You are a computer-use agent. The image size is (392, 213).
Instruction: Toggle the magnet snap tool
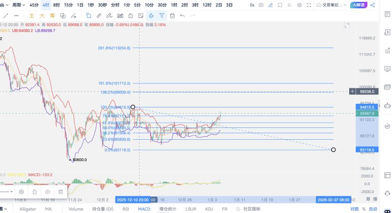[x=151, y=16]
